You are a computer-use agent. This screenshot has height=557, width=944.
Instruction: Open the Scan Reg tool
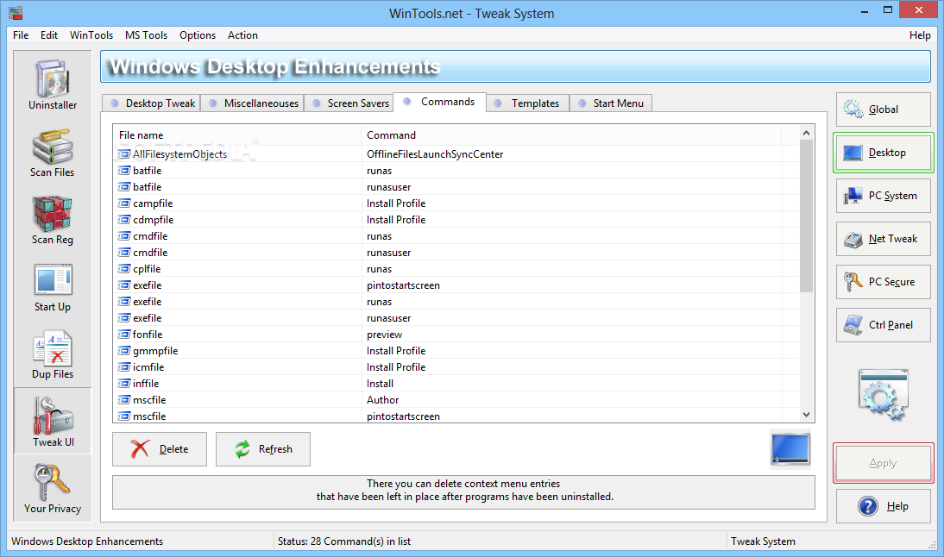pos(53,220)
